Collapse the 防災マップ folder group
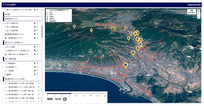Viewport: 204px width, 106px height. pyautogui.click(x=22, y=79)
